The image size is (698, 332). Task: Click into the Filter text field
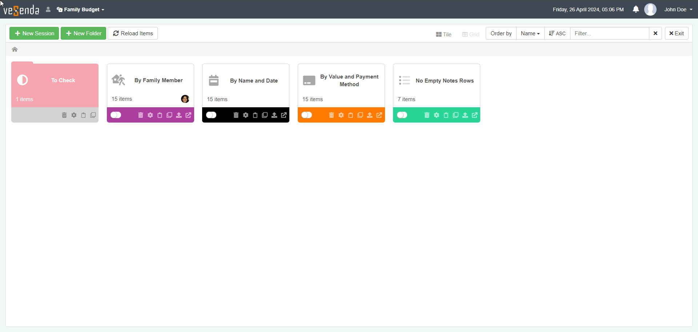(609, 33)
